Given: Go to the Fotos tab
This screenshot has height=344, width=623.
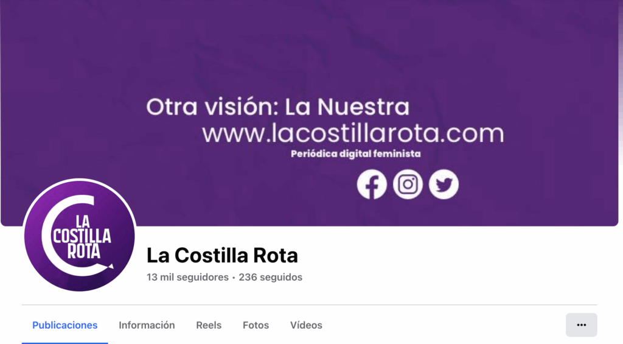Looking at the screenshot, I should point(256,325).
